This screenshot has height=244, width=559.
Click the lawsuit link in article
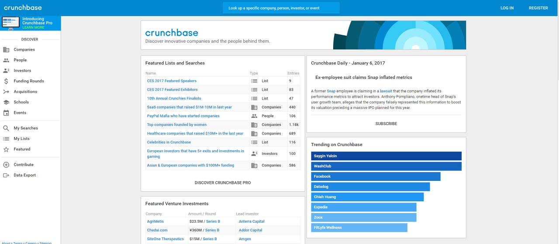point(386,91)
